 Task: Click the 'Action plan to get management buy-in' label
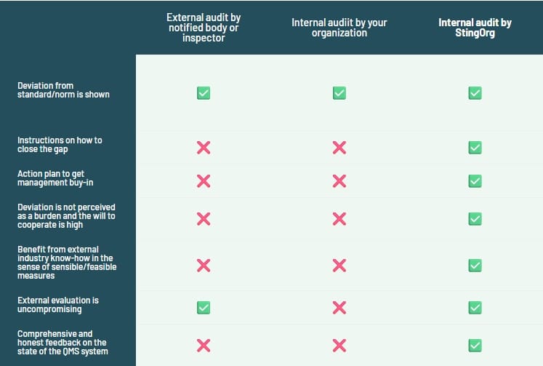pos(55,178)
